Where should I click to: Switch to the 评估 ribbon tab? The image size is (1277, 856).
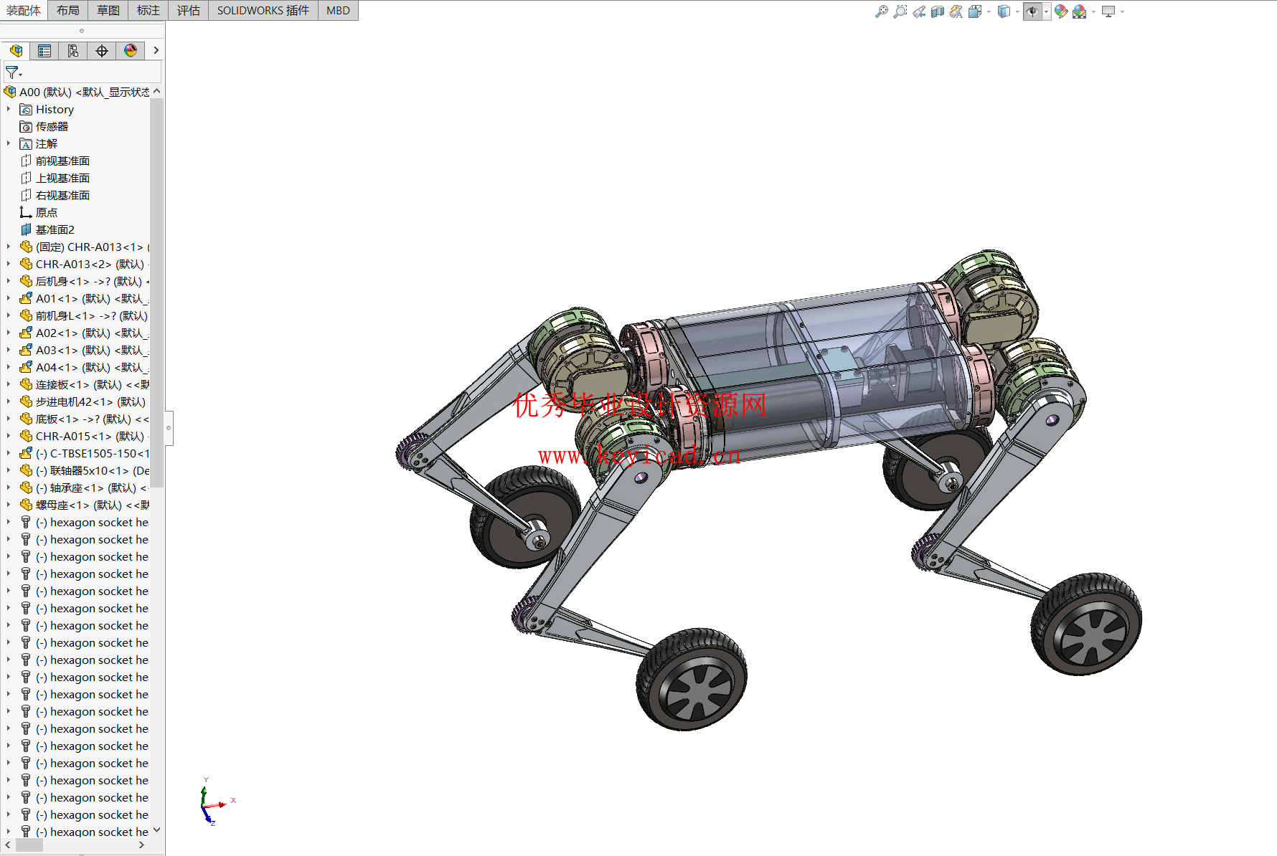(189, 10)
